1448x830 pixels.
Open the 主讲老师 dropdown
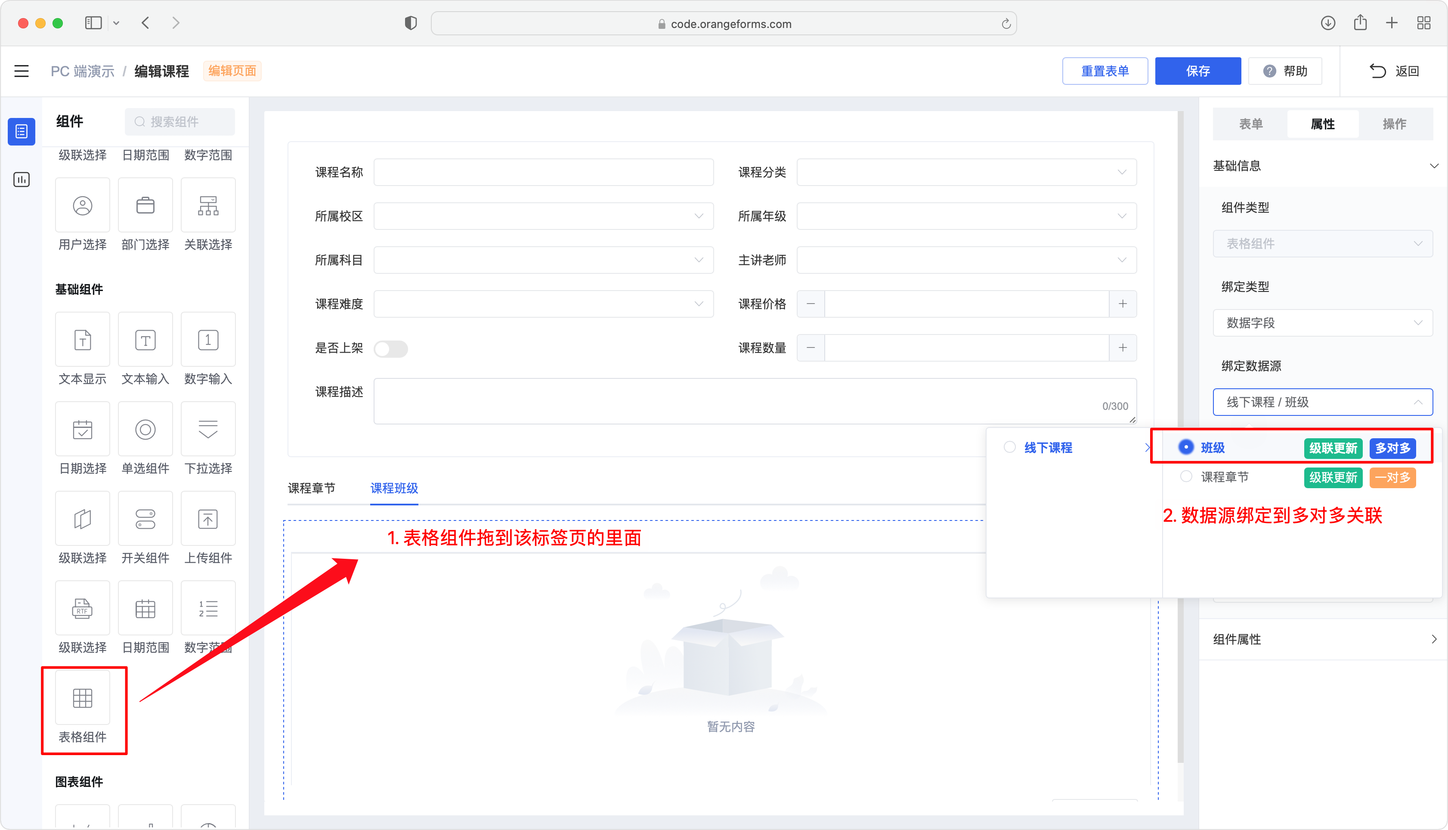[x=966, y=260]
